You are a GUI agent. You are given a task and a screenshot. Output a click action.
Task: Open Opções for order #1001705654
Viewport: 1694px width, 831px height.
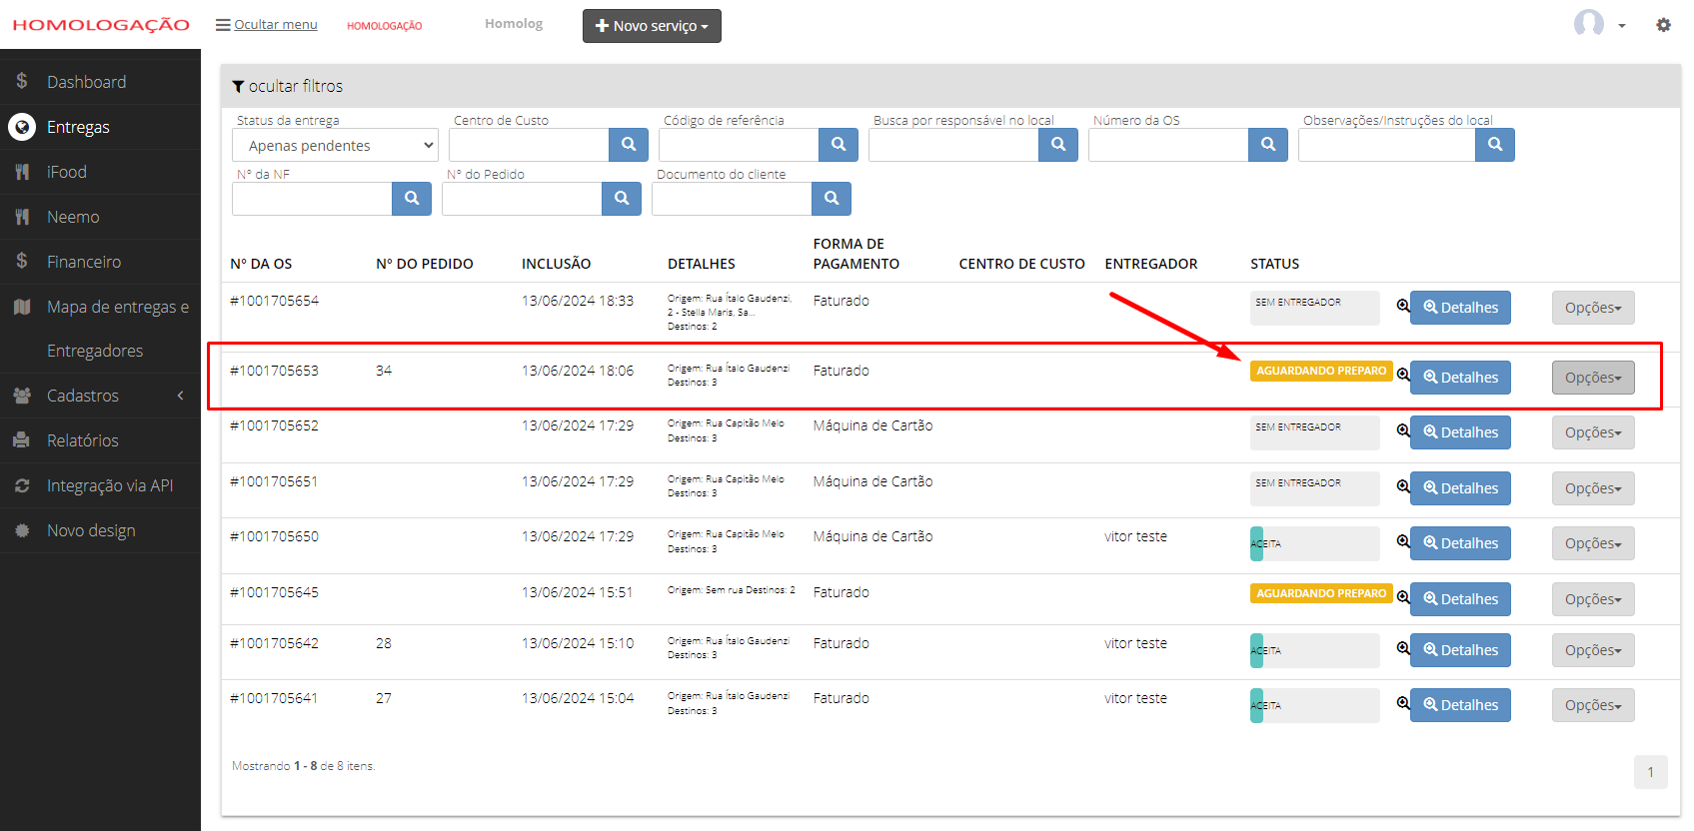1593,308
